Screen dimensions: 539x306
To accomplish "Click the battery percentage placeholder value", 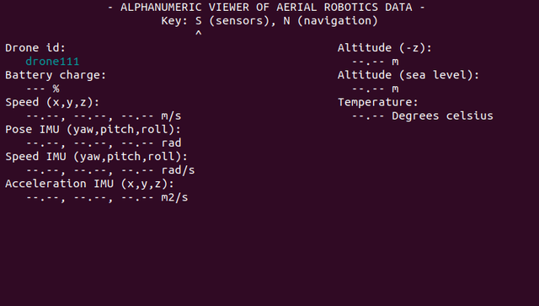I will pos(43,89).
